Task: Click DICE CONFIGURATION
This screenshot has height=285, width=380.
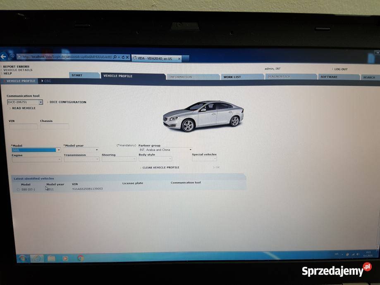Action: tap(68, 102)
